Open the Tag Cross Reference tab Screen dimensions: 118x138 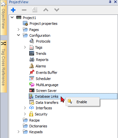(4, 66)
